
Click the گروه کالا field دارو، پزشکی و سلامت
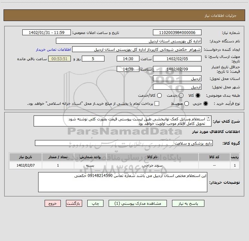[124, 143]
